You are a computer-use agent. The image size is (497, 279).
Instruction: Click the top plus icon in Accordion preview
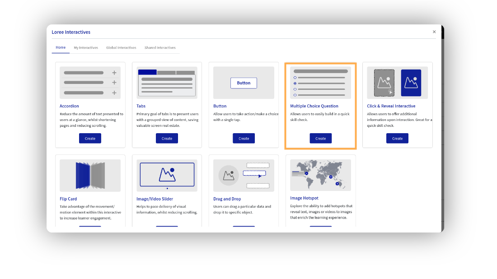tap(114, 73)
